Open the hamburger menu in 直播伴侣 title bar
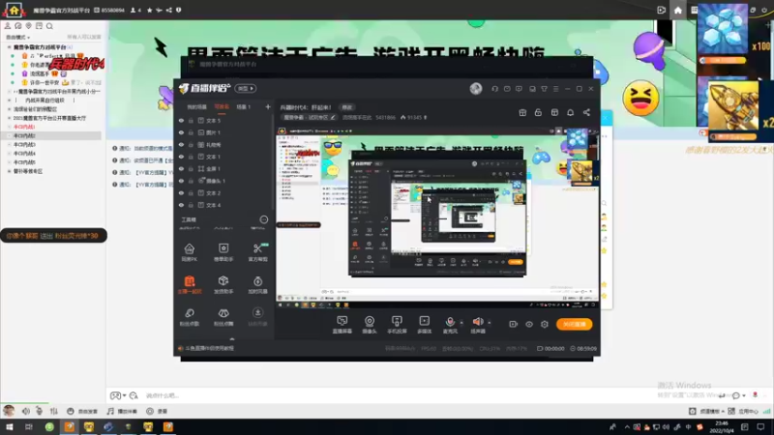The height and width of the screenshot is (435, 774). click(555, 89)
